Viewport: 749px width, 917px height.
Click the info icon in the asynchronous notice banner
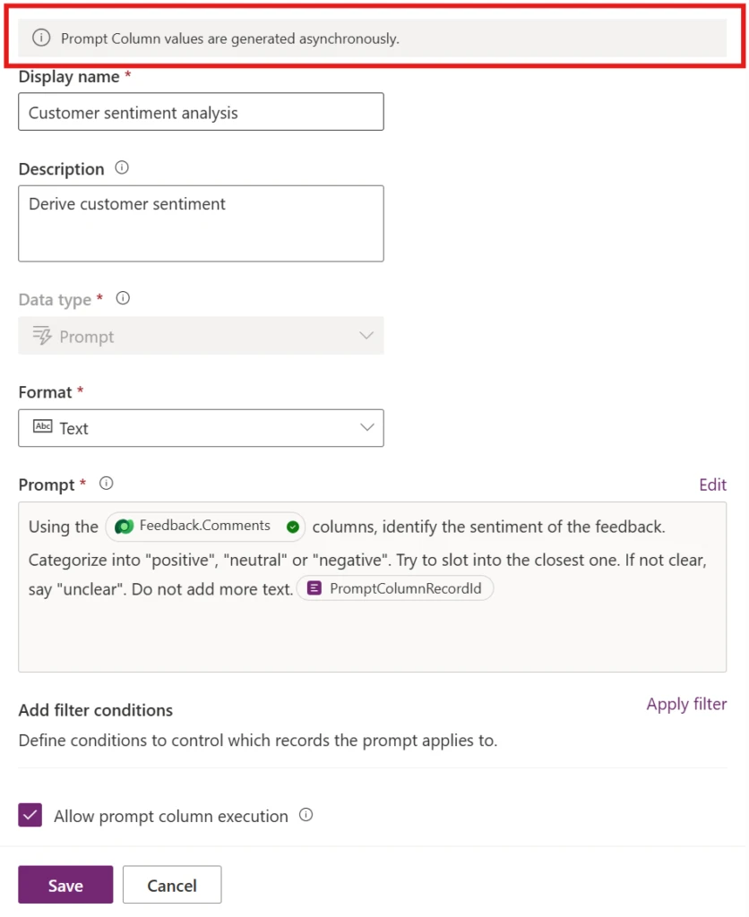click(41, 38)
